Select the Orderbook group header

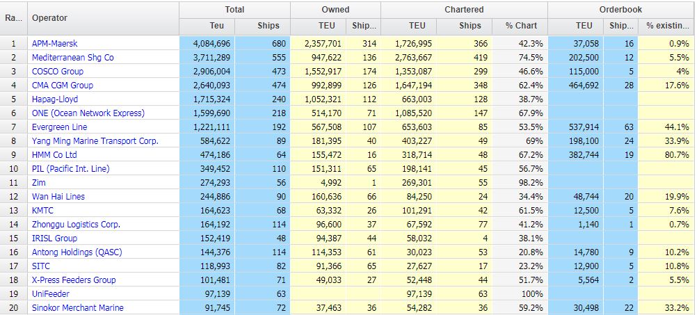click(x=620, y=9)
